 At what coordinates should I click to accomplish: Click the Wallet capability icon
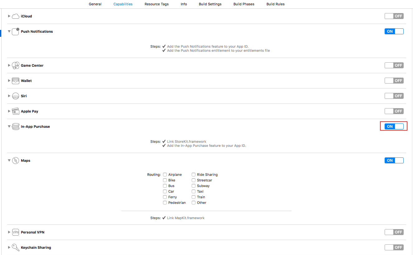[16, 81]
